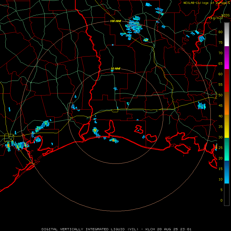Screen dimensions: 231x231
Task: Click the KLCH station identifier in the caption
Action: click(x=150, y=229)
